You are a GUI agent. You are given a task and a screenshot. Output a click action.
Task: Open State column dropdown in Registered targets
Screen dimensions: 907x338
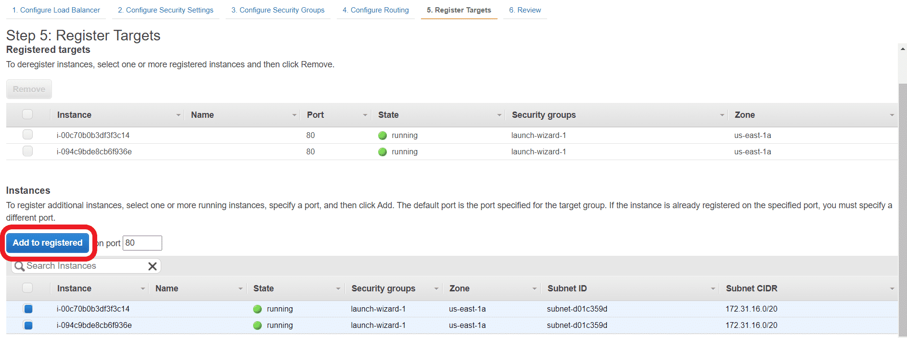click(x=499, y=115)
